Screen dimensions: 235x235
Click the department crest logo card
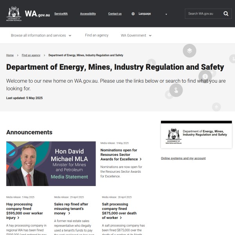196,136
